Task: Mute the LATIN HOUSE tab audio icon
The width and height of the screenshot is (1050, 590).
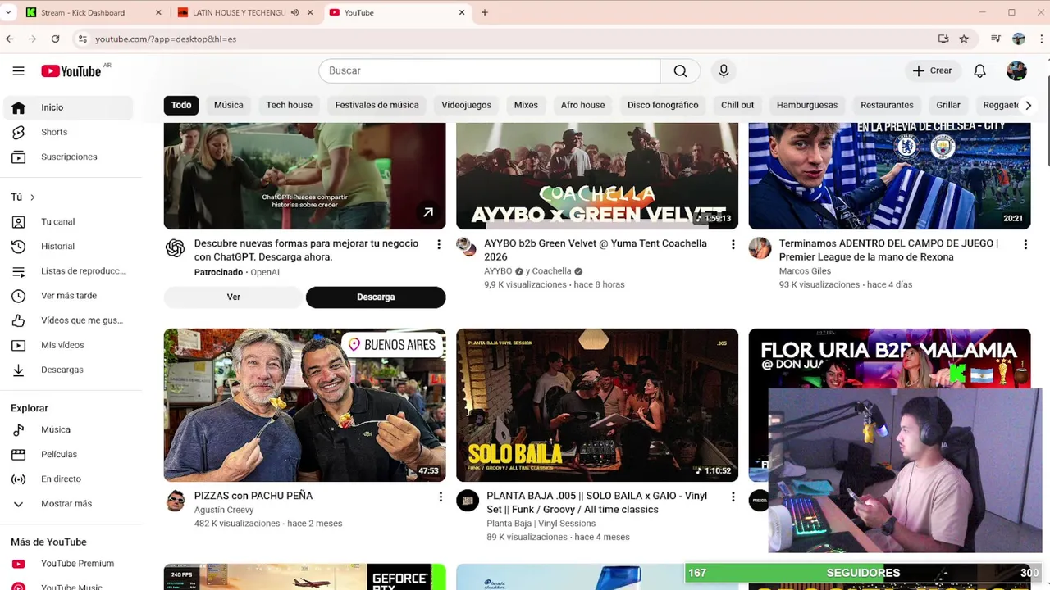Action: pos(294,12)
